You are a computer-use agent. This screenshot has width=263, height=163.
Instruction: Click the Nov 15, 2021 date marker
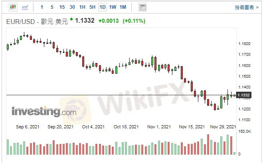(191, 127)
